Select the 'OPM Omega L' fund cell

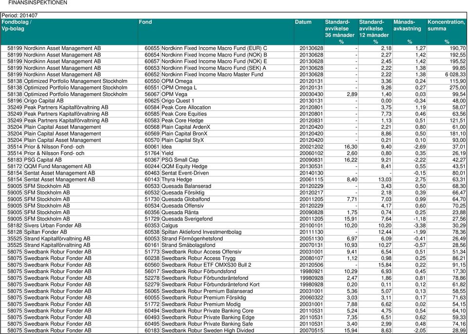pyautogui.click(x=179, y=88)
